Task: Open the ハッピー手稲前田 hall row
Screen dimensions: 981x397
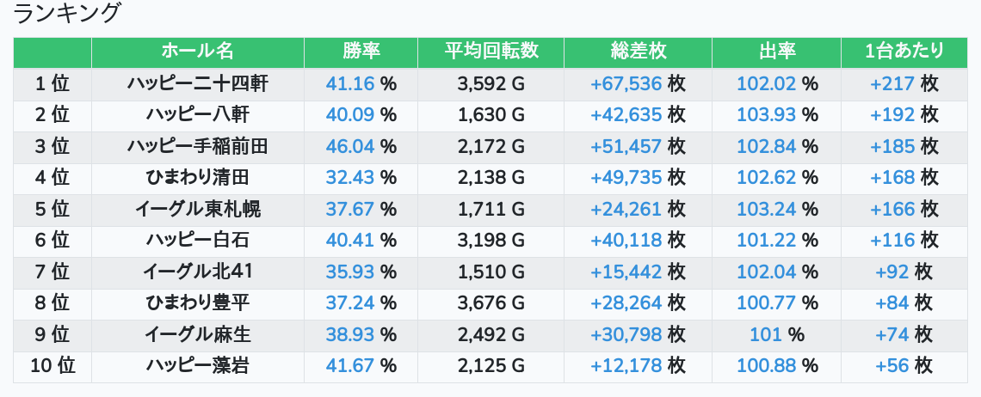Action: tap(197, 147)
